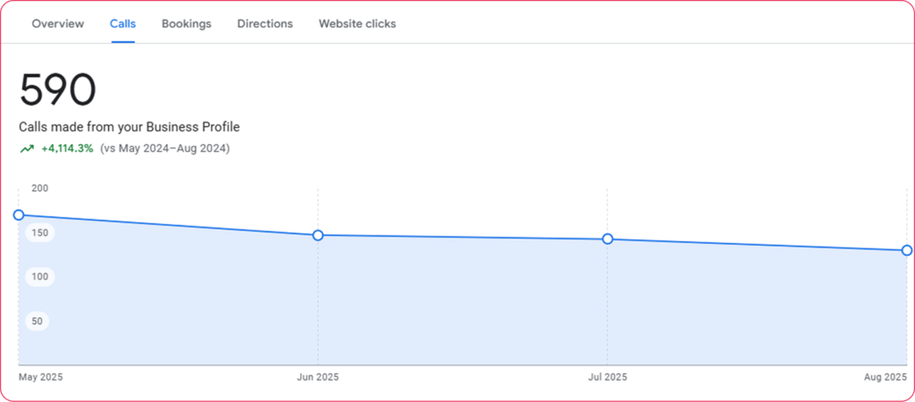Click the 50 y-axis label pill
The image size is (915, 402).
pos(38,321)
